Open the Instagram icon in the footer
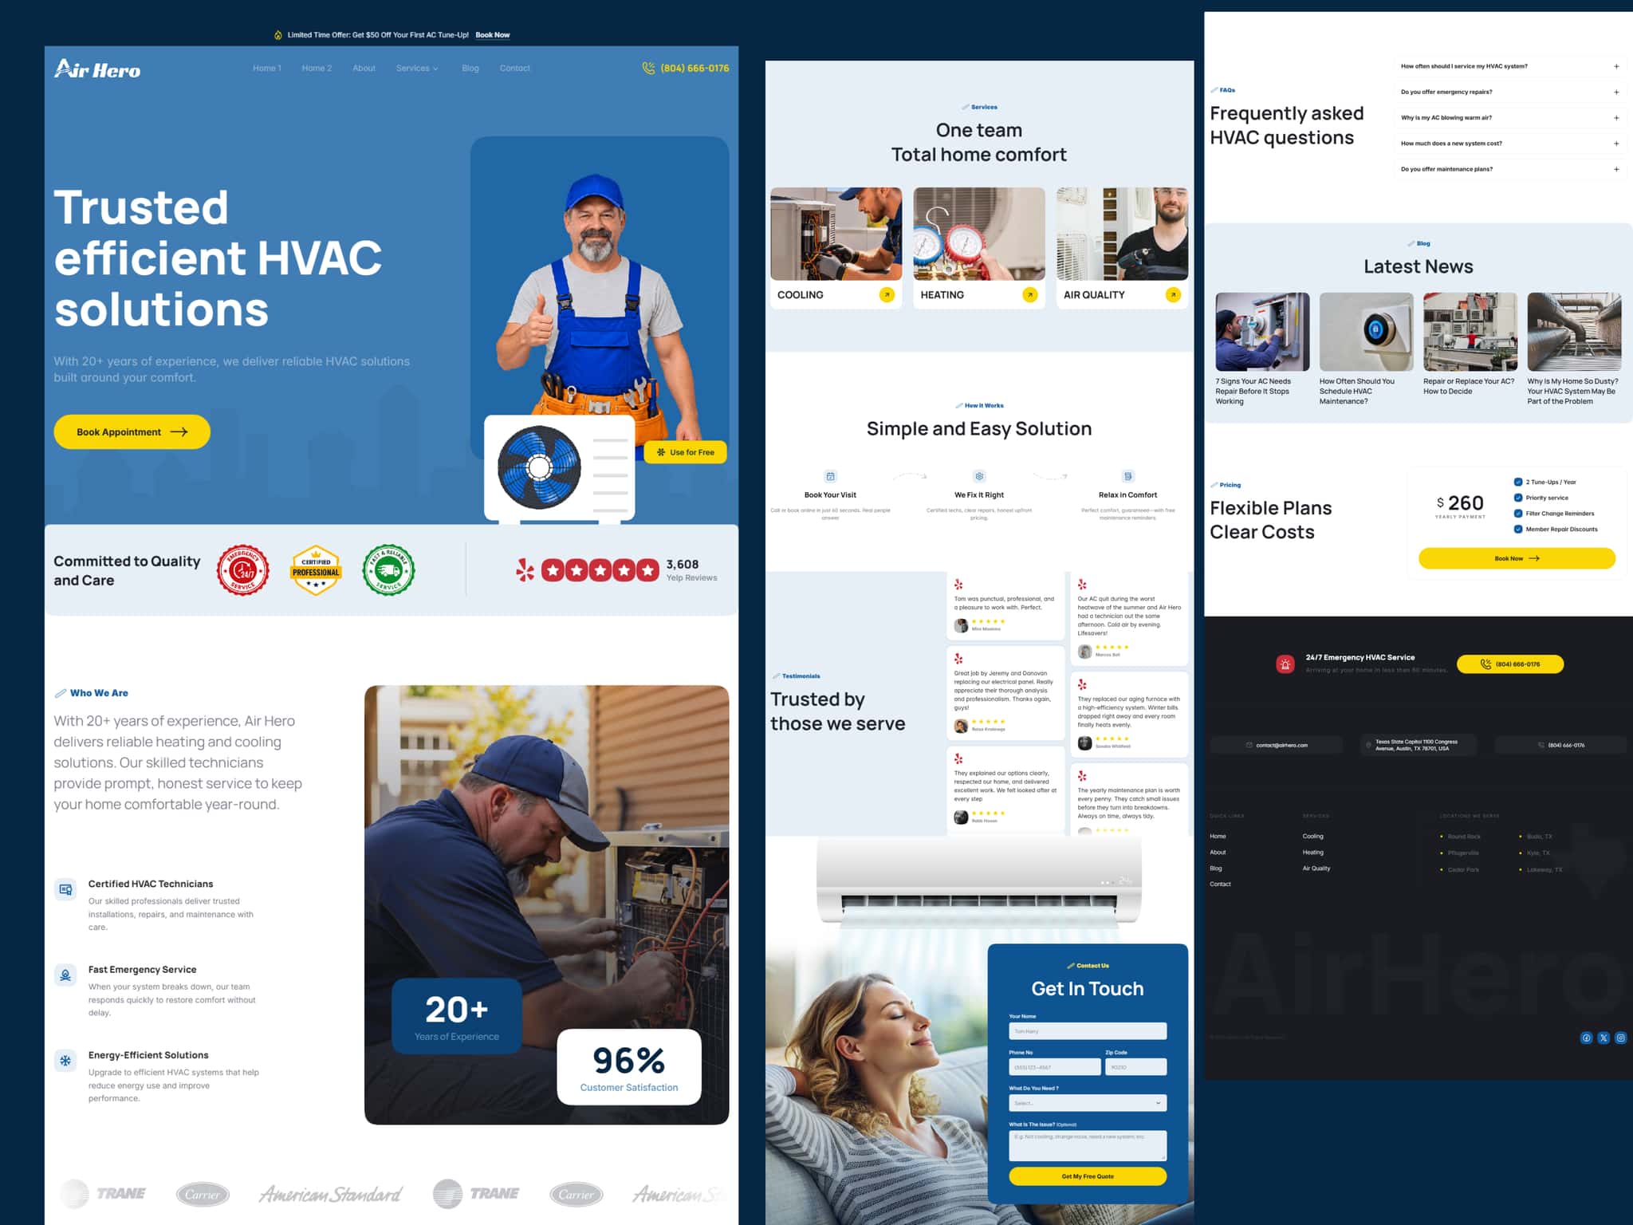Image resolution: width=1633 pixels, height=1225 pixels. click(1620, 1038)
